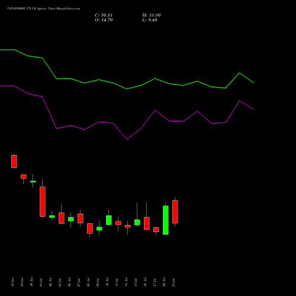
Task: Select the red candlestick for 07 Jul
Action: 81,218
